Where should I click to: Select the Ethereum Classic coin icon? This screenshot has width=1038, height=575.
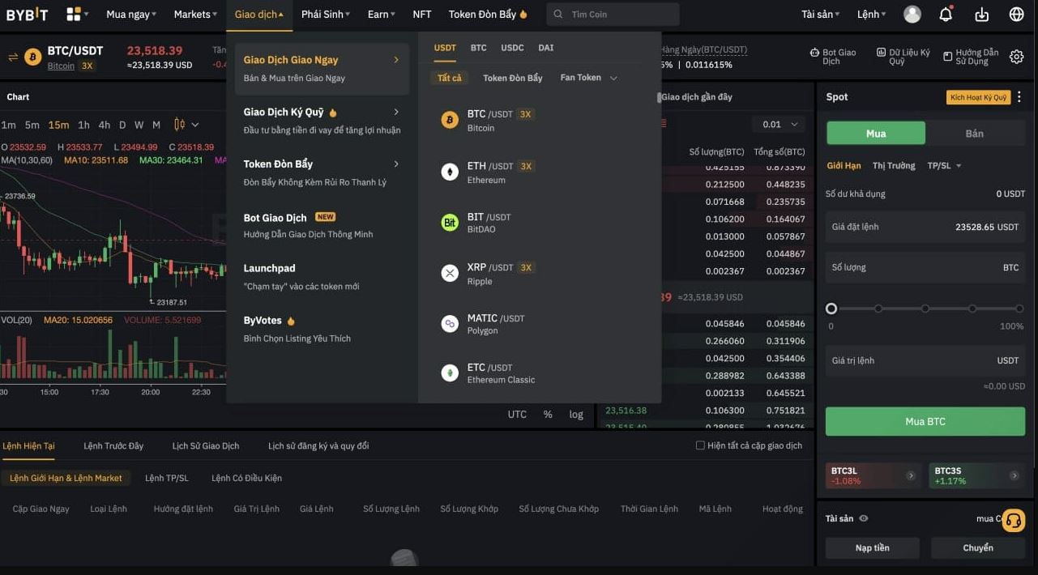[450, 373]
